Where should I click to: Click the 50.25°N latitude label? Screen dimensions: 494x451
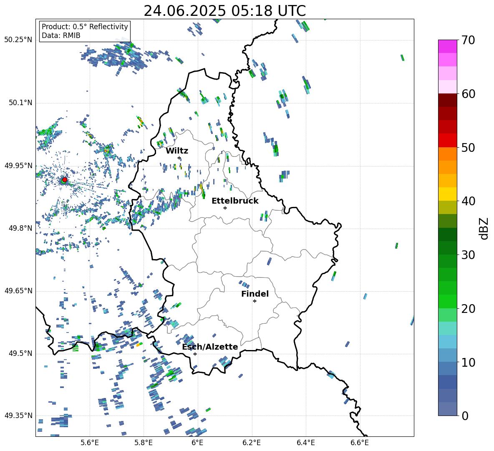[x=18, y=40]
